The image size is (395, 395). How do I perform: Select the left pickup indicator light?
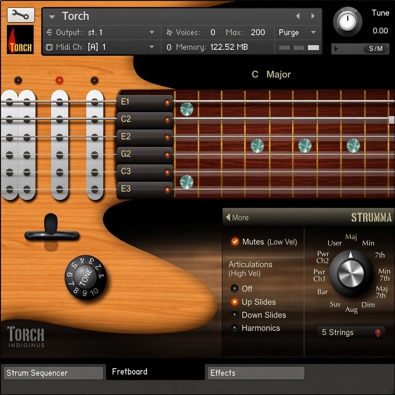(x=18, y=80)
